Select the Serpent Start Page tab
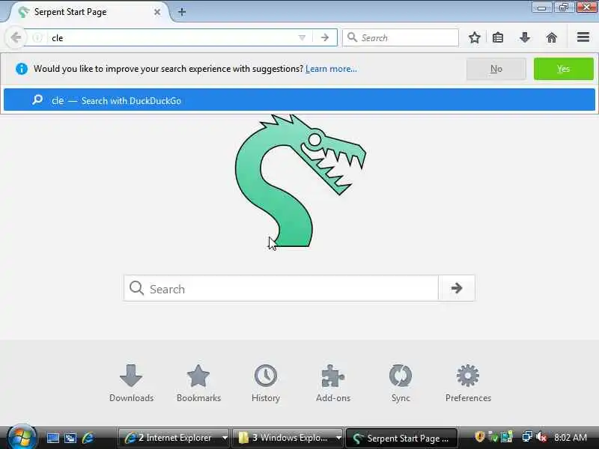Viewport: 599px width, 449px height. click(x=90, y=12)
